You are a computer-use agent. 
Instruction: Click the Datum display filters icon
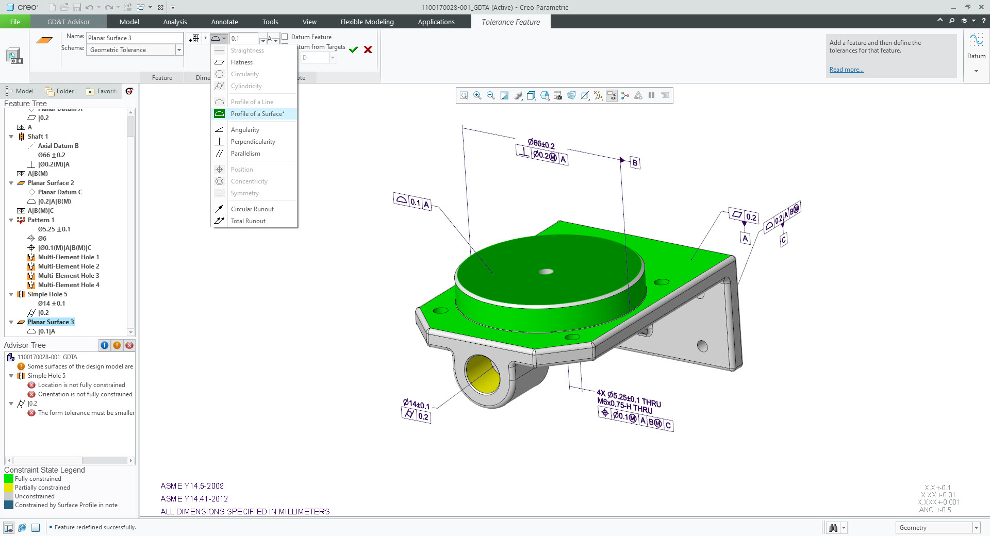[x=598, y=95]
